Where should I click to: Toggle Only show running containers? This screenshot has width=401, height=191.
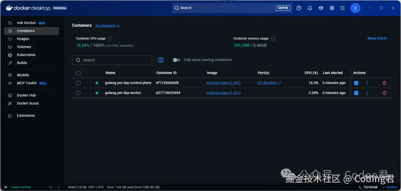click(176, 60)
